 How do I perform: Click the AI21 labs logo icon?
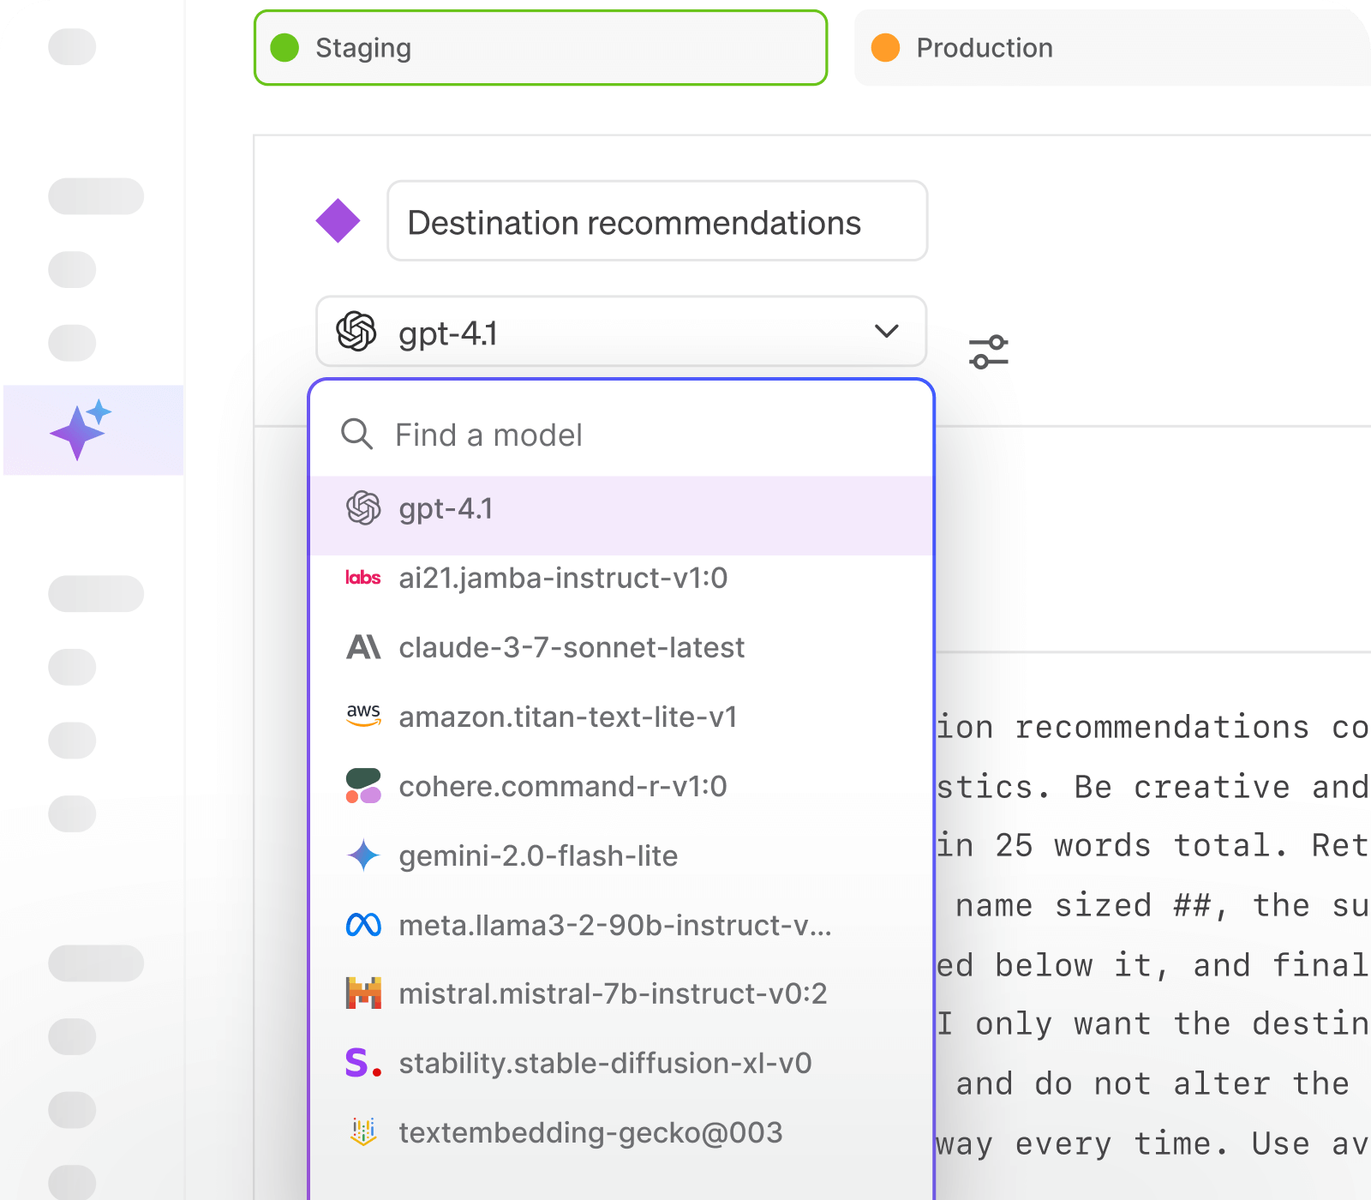pyautogui.click(x=363, y=578)
